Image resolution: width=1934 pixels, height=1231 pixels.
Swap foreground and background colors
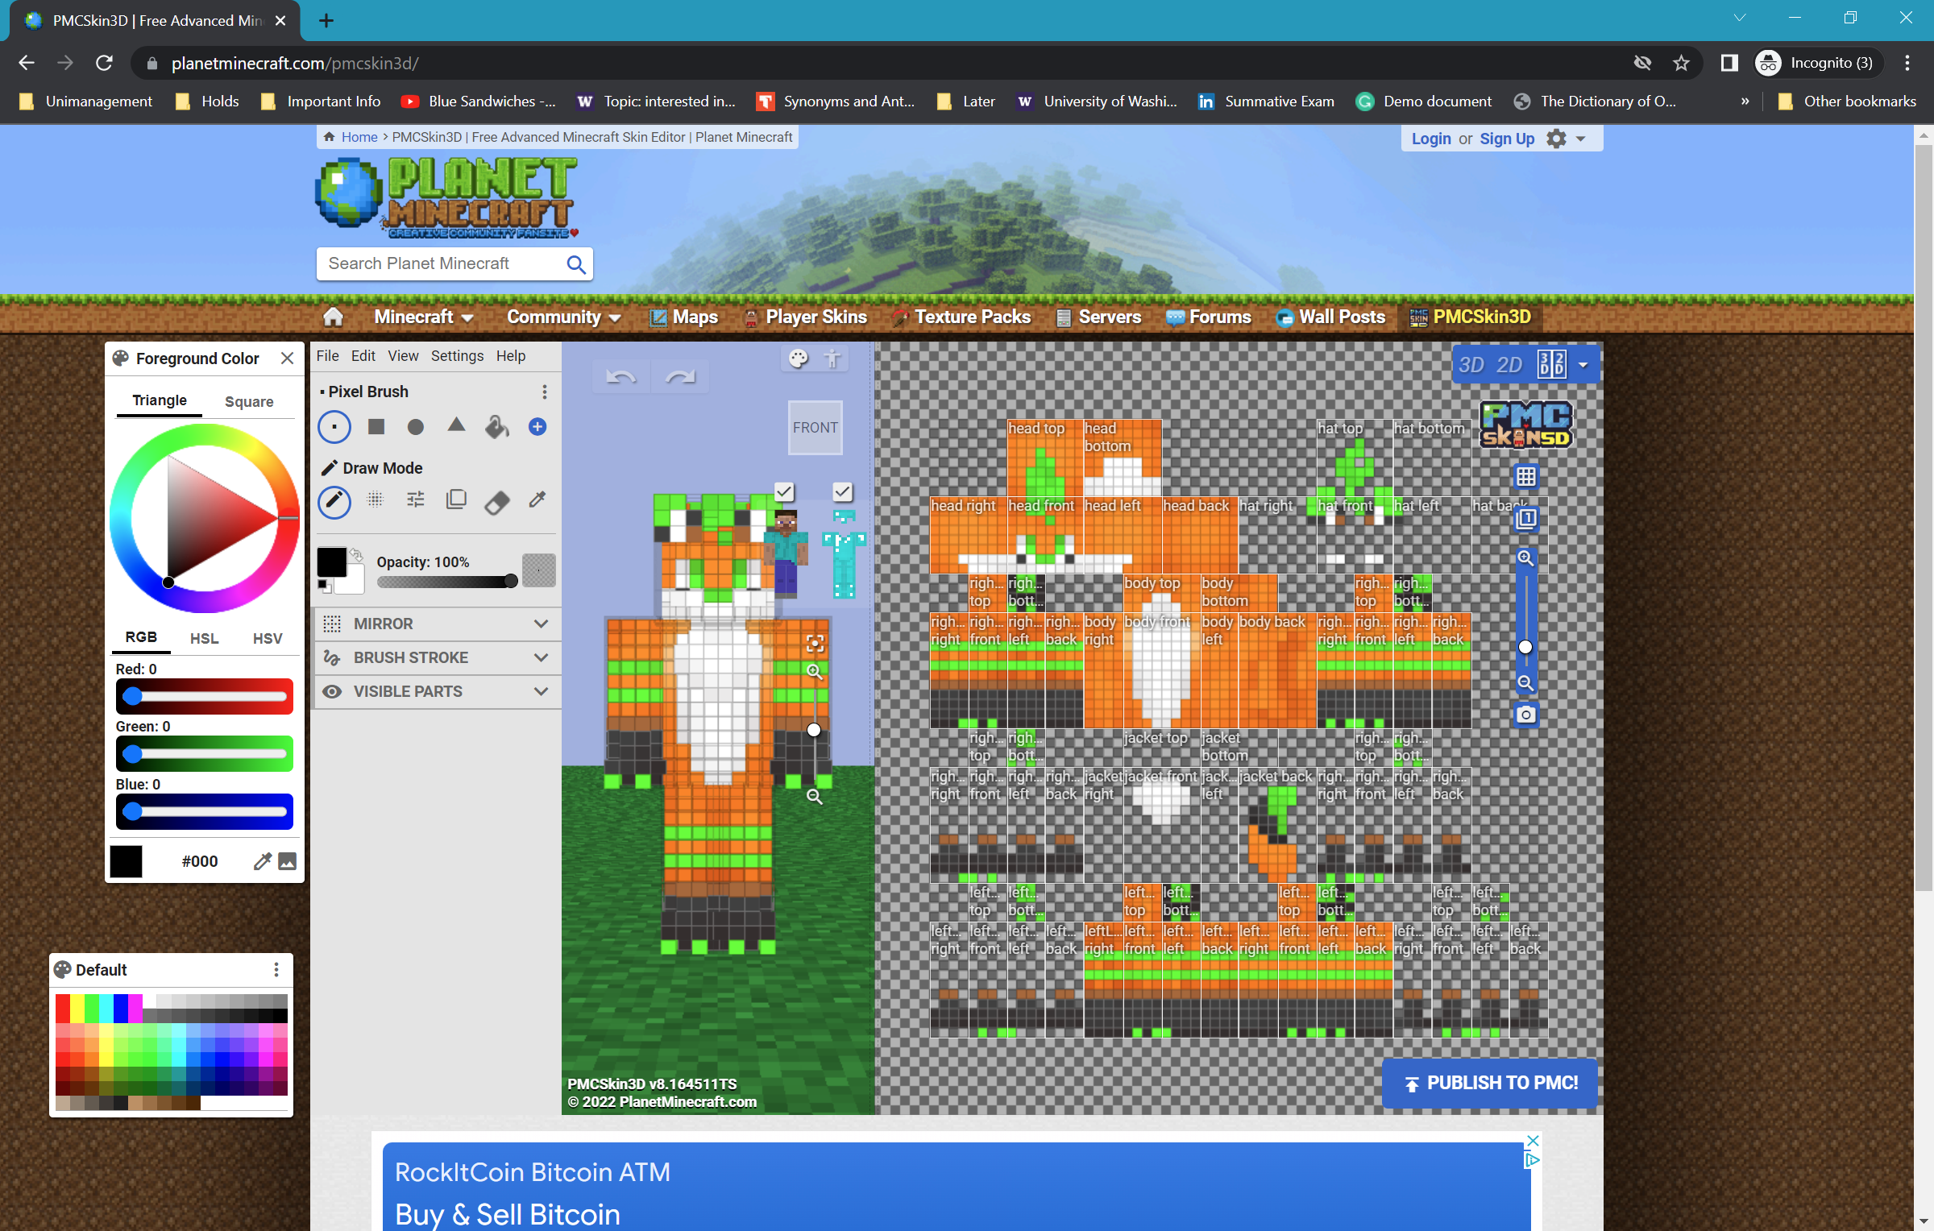356,556
